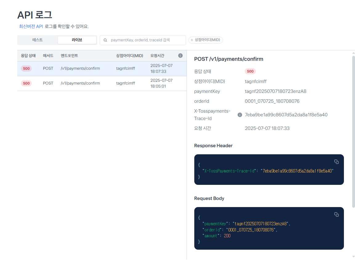Image resolution: width=355 pixels, height=262 pixels.
Task: Click tagnfcimff cell in the 18:05:01 row
Action: click(126, 83)
